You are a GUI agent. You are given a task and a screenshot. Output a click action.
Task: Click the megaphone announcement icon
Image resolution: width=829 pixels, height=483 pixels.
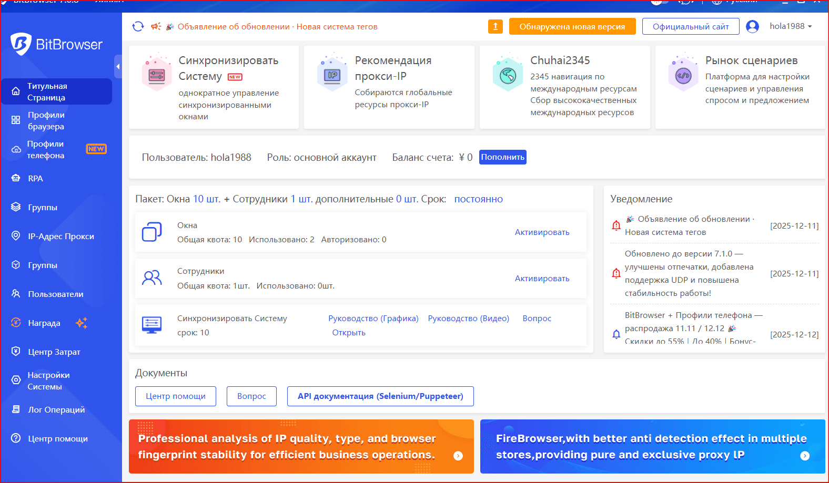pyautogui.click(x=156, y=26)
